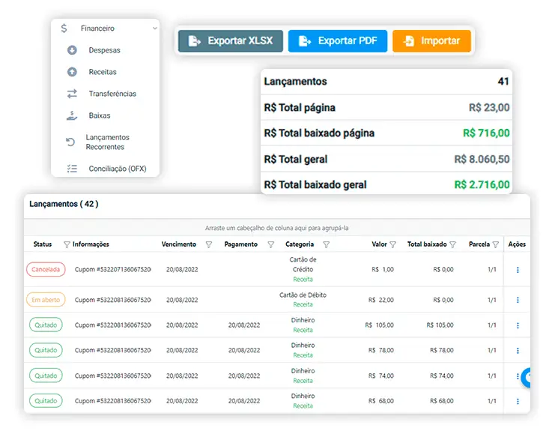Viewport: 555px width, 437px height.
Task: Sort by the Vencimento column header
Action: 179,244
